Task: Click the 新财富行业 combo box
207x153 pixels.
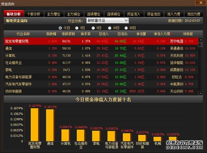Action: coord(107,20)
